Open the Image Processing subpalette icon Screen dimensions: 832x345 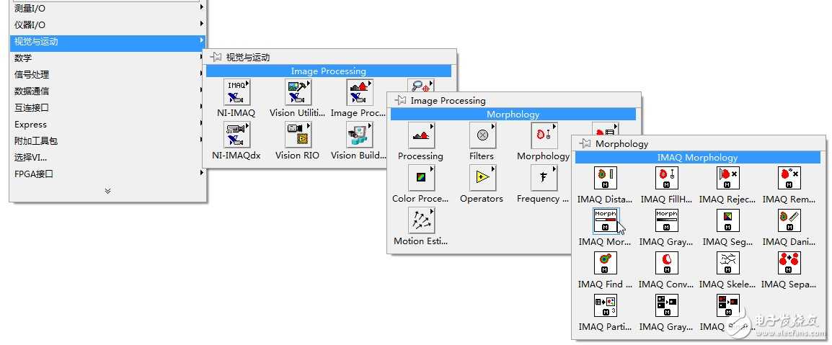coord(359,93)
